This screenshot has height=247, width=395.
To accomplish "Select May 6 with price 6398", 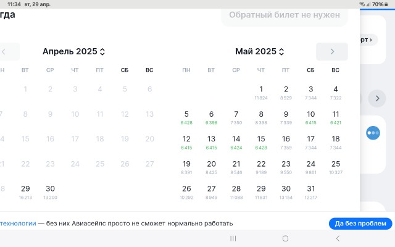I will pos(211,118).
